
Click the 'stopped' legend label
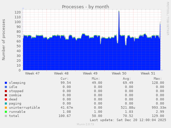[x=16, y=91]
